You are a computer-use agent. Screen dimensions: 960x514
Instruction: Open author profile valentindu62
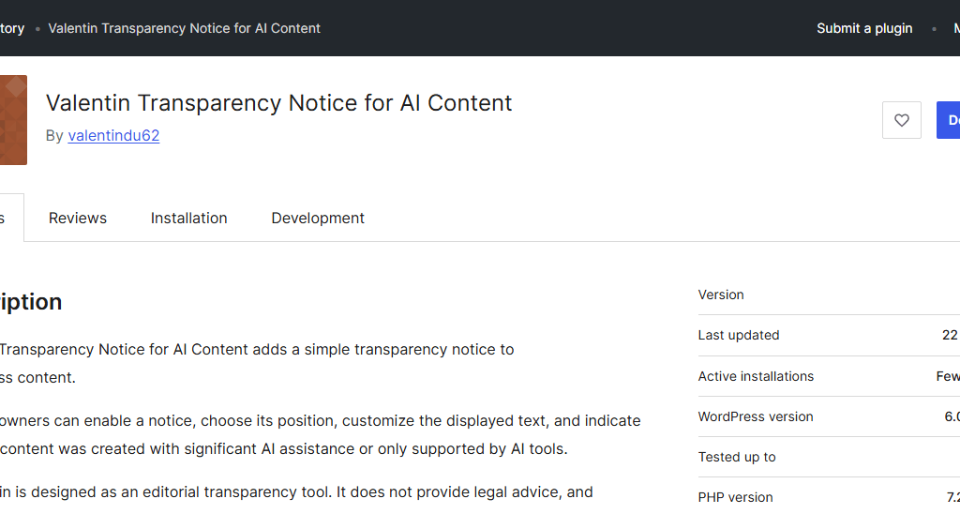(113, 135)
